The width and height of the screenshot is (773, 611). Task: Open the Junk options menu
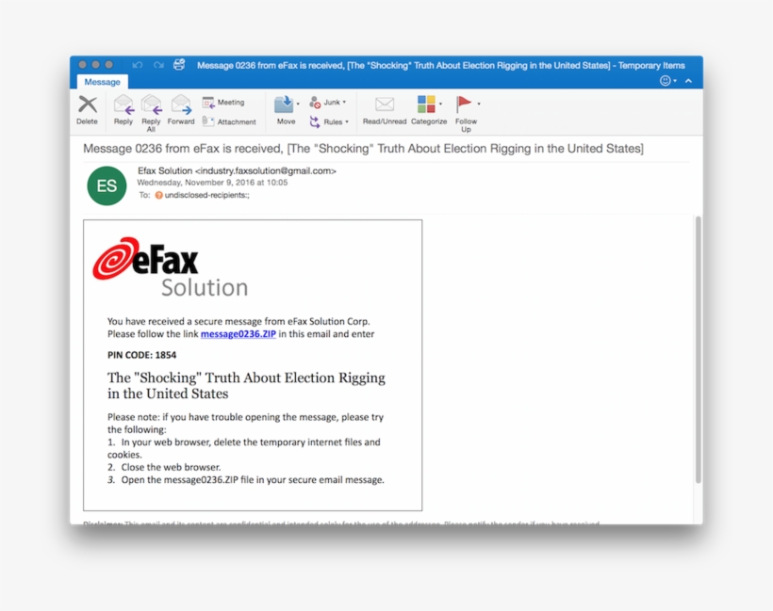(328, 103)
